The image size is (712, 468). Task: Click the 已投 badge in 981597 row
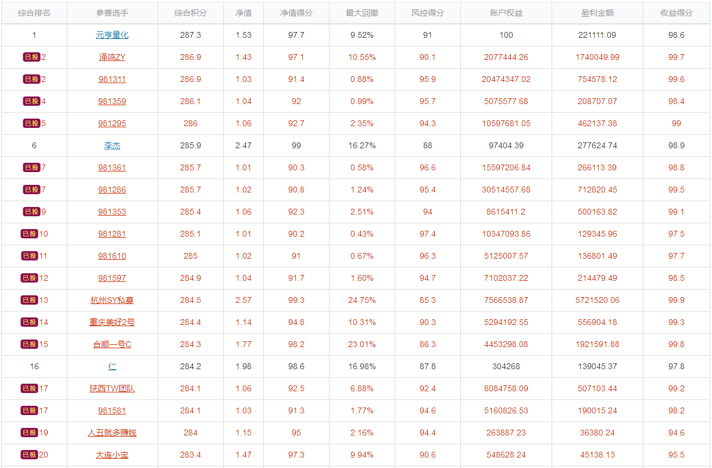point(29,278)
